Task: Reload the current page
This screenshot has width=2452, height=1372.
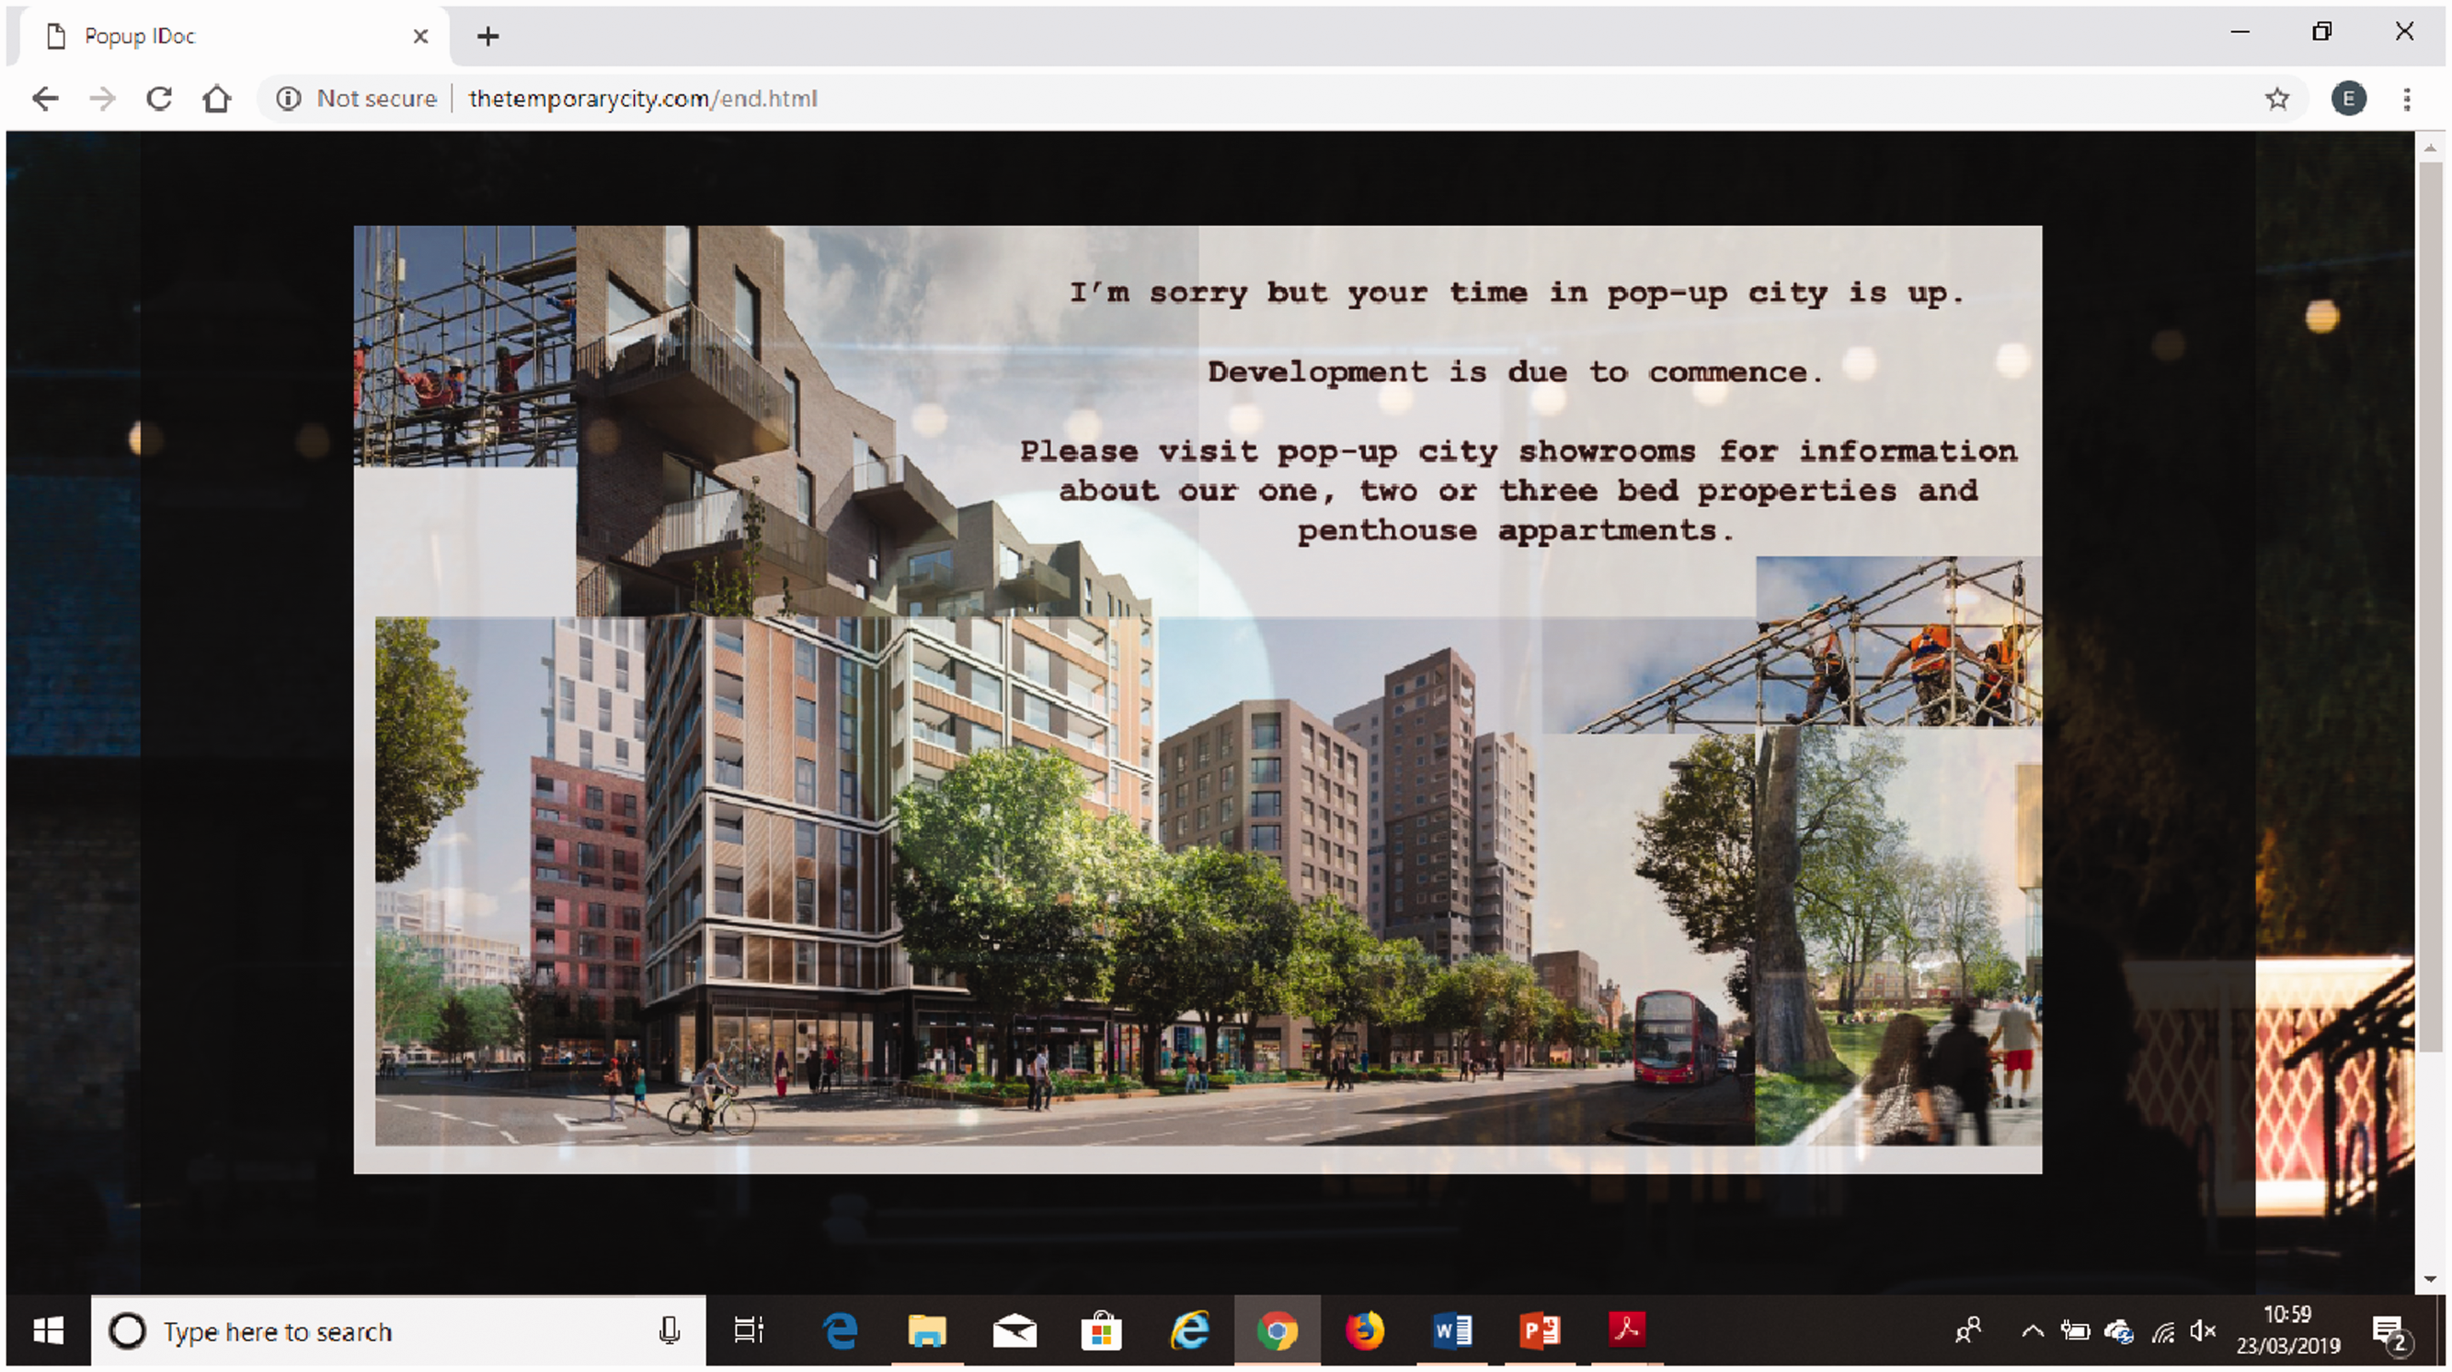Action: (159, 99)
